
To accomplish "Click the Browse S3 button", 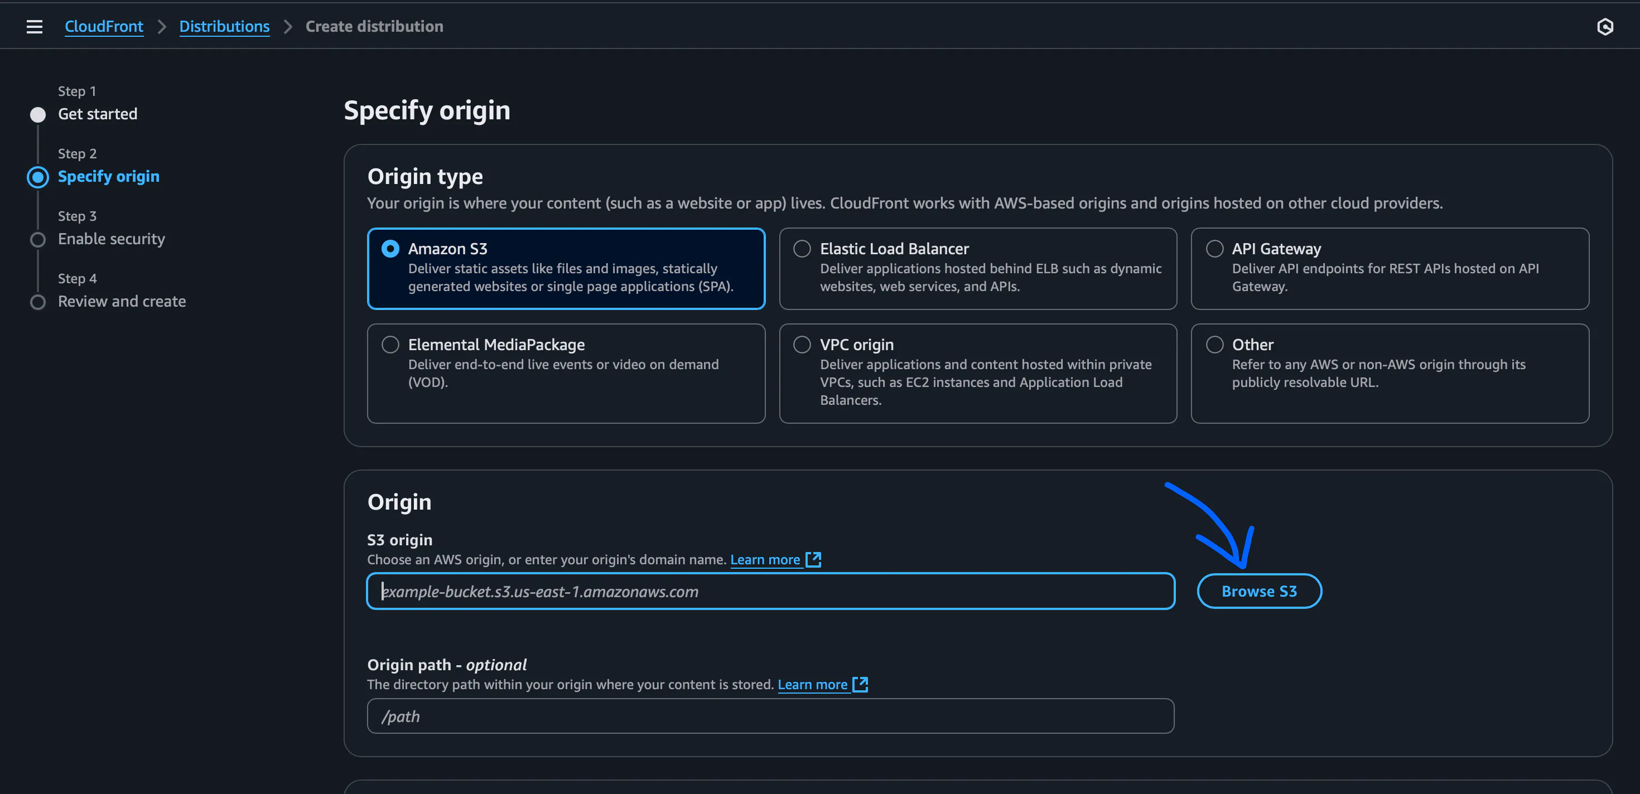I will [x=1258, y=591].
